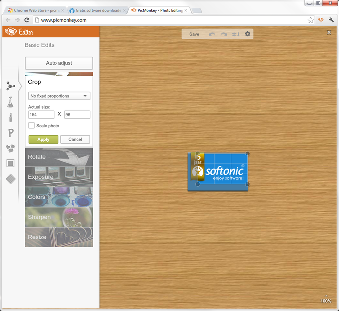Image resolution: width=339 pixels, height=311 pixels.
Task: Click the undo arrow in the top toolbar
Action: (x=212, y=34)
